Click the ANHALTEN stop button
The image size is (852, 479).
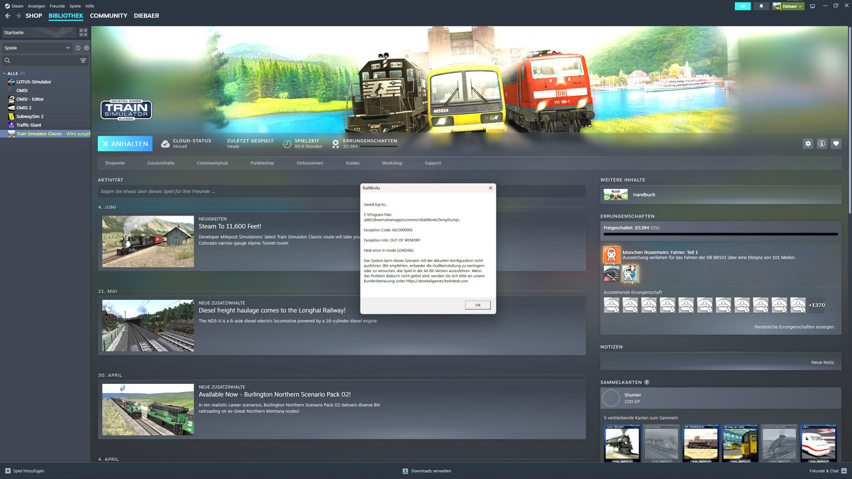tap(125, 144)
